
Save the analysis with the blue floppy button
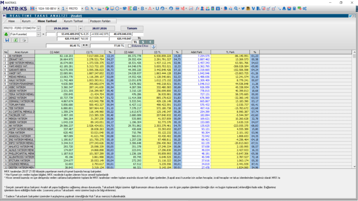7,40
